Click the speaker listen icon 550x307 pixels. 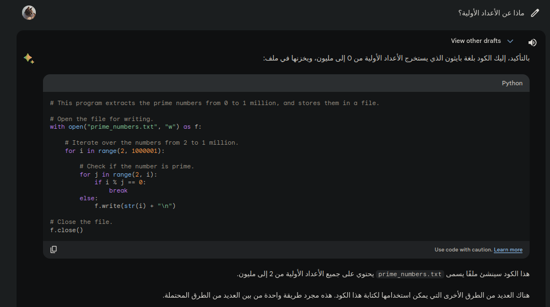tap(532, 42)
